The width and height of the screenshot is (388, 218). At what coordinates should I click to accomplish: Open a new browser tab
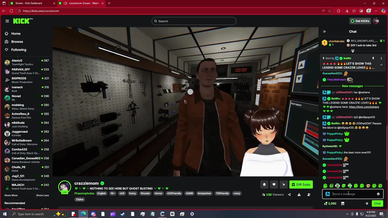(109, 3)
